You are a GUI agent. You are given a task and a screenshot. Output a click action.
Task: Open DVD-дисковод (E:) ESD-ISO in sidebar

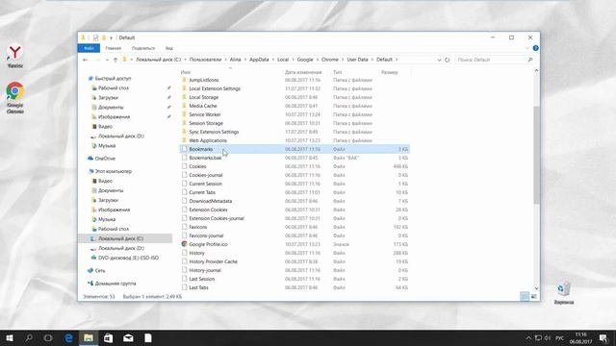coord(128,258)
